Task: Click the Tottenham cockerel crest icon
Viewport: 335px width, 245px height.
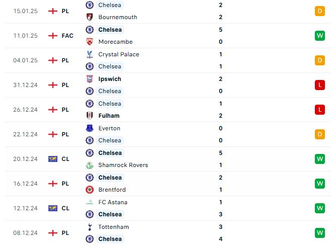Action: click(x=90, y=227)
